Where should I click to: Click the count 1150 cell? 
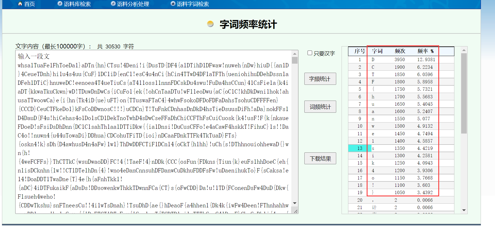pyautogui.click(x=400, y=178)
